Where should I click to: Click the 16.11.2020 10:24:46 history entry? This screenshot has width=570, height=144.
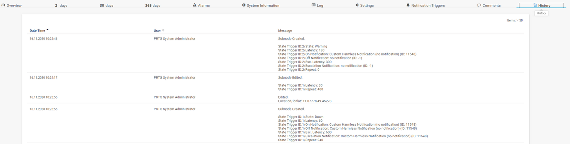pos(44,39)
